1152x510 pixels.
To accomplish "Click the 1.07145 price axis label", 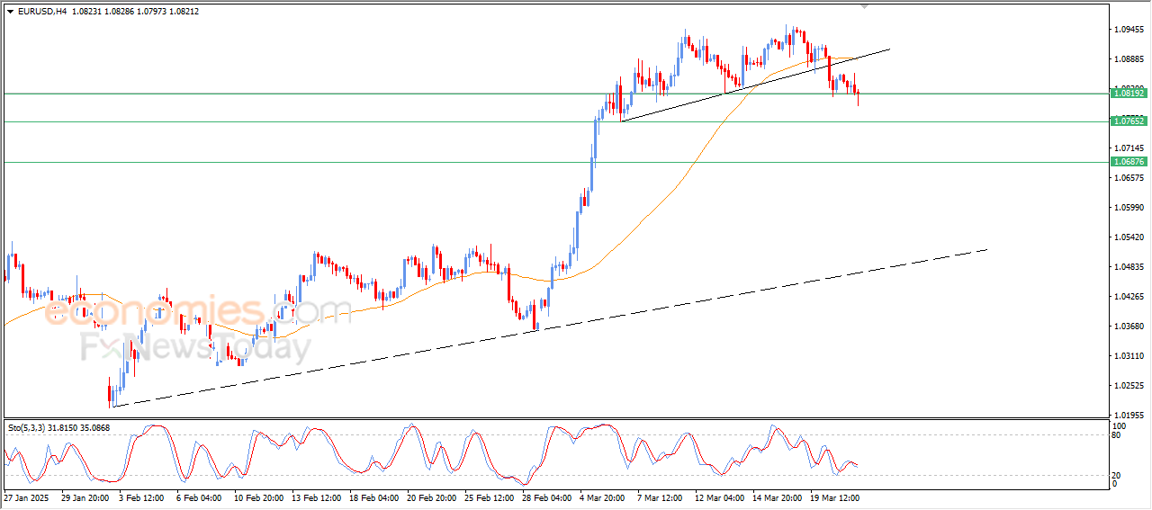I will click(x=1128, y=148).
